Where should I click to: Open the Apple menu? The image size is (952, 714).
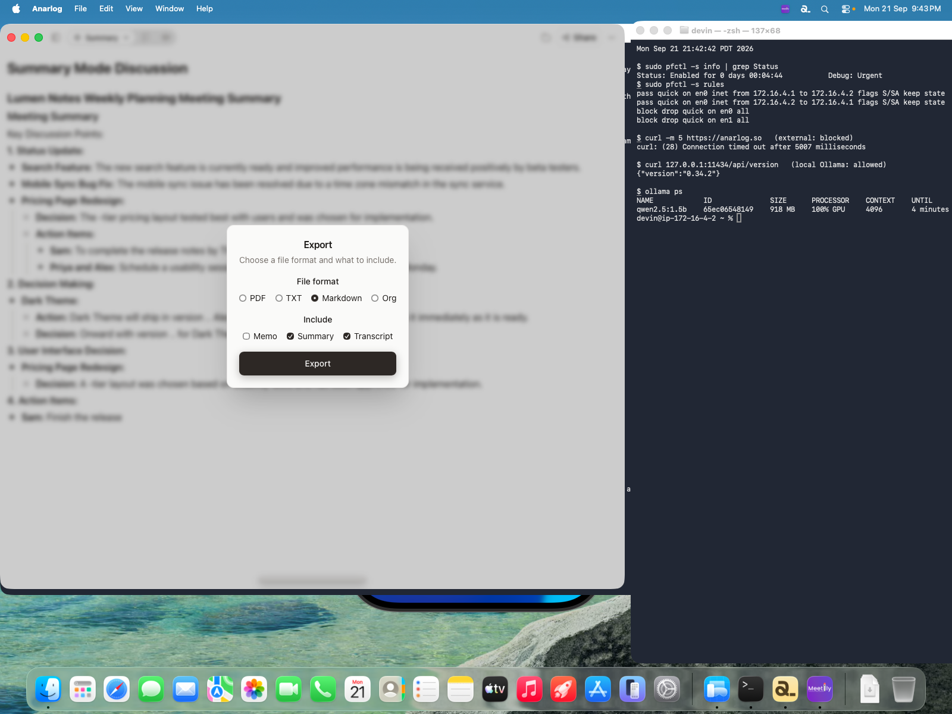point(16,8)
